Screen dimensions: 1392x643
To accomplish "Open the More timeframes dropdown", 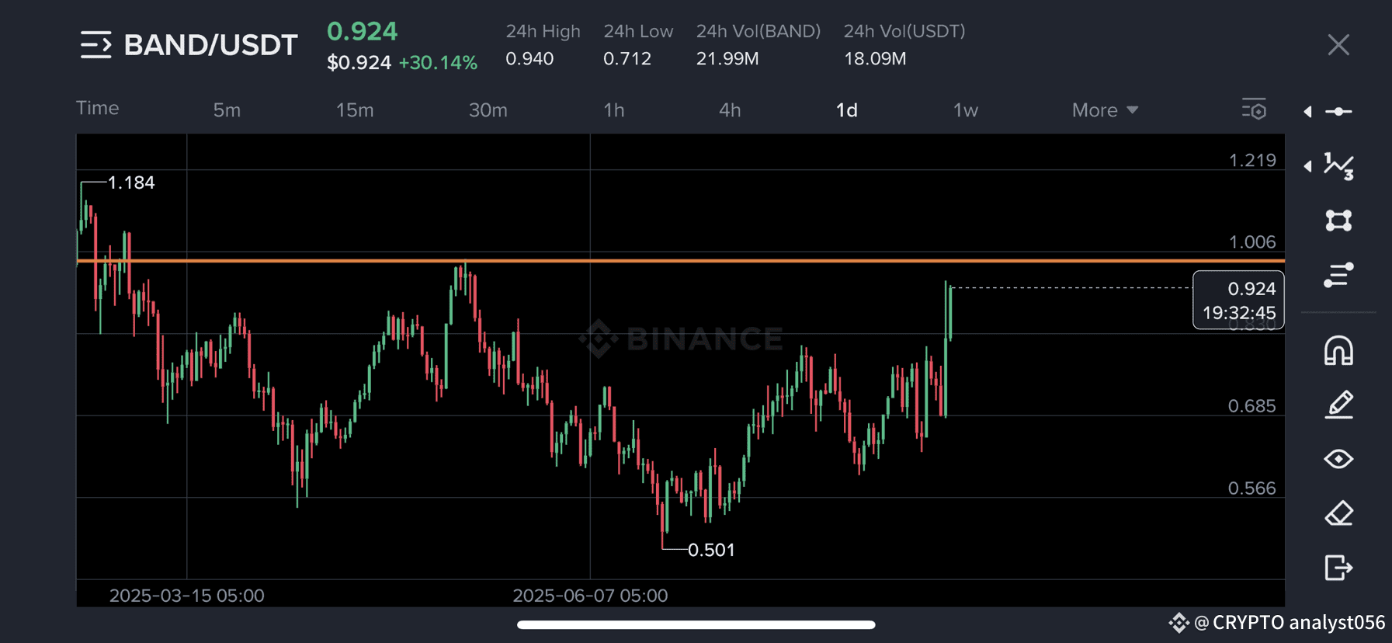I will [1105, 110].
